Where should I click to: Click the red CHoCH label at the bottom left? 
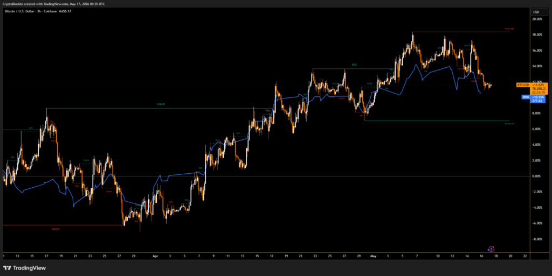coord(56,229)
